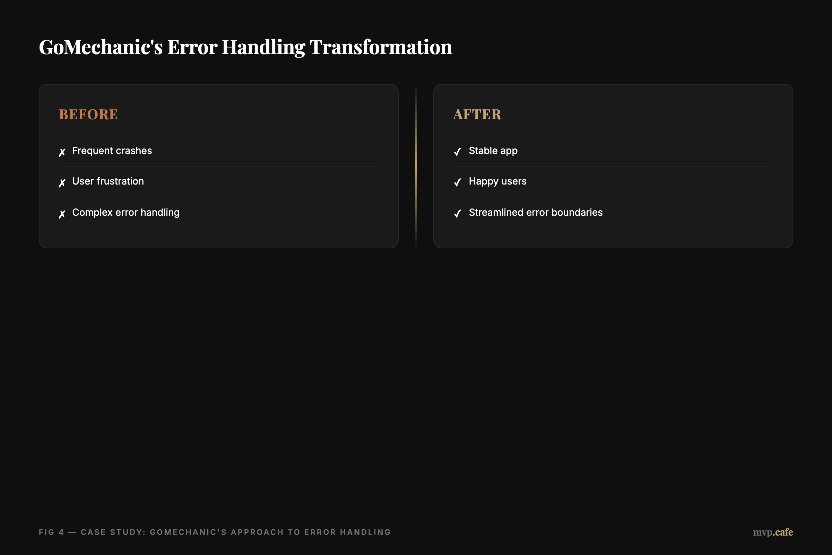Click the checkmark beside Stable app
Viewport: 832px width, 555px height.
pos(457,152)
